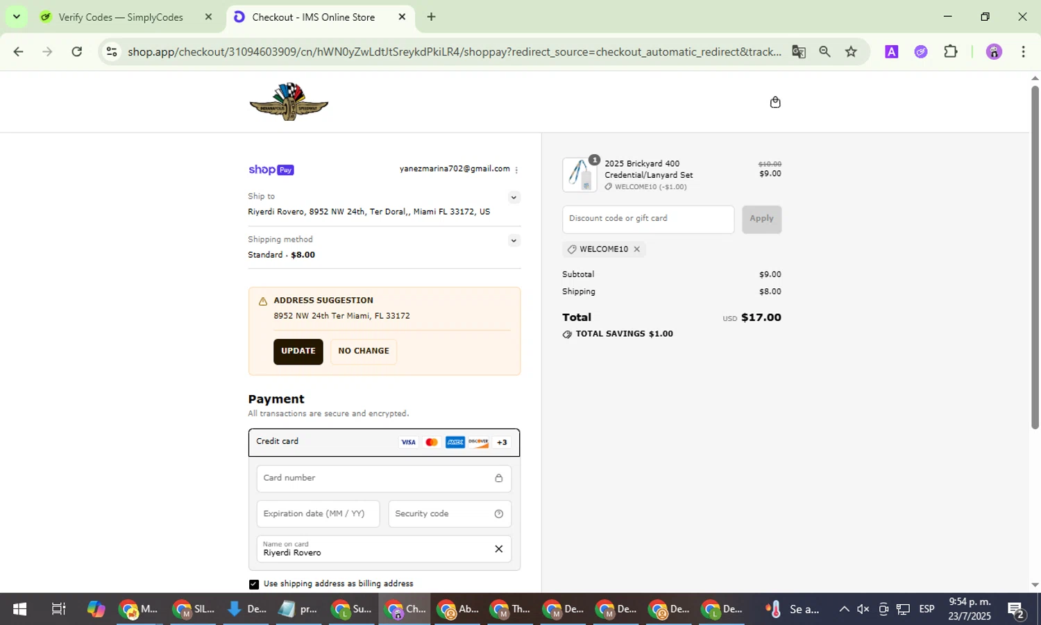Click the muted volume tray icon
The width and height of the screenshot is (1041, 625).
pyautogui.click(x=863, y=610)
